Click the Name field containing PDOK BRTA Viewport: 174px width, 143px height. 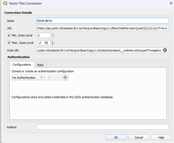[103, 21]
